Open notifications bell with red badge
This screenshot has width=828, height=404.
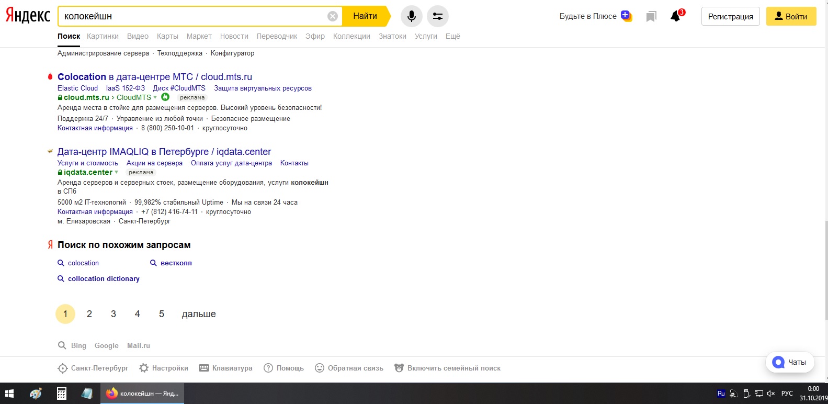677,15
